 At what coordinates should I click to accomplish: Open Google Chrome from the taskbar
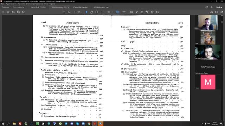pos(89,124)
